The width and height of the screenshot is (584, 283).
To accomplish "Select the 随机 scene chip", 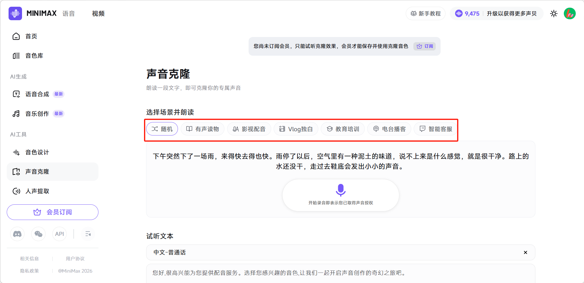I will [x=162, y=129].
